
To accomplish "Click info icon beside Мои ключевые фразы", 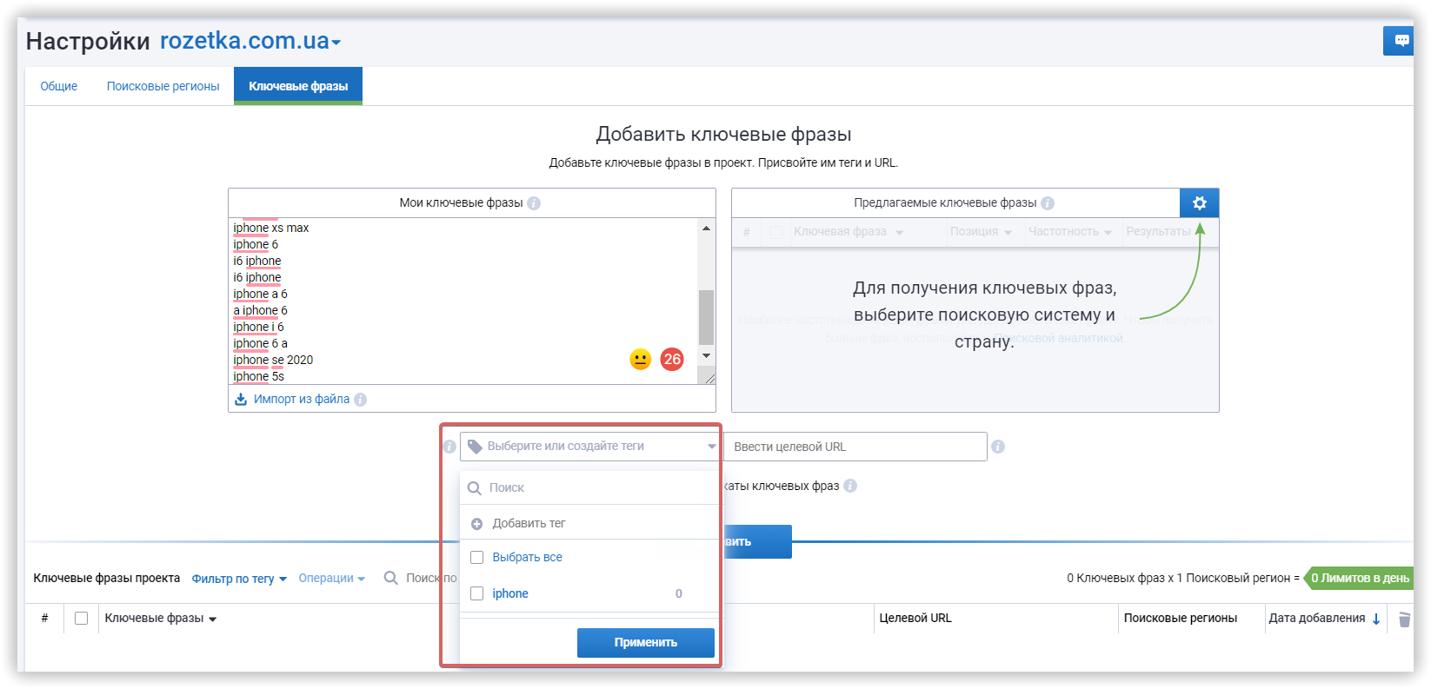I will pos(534,203).
